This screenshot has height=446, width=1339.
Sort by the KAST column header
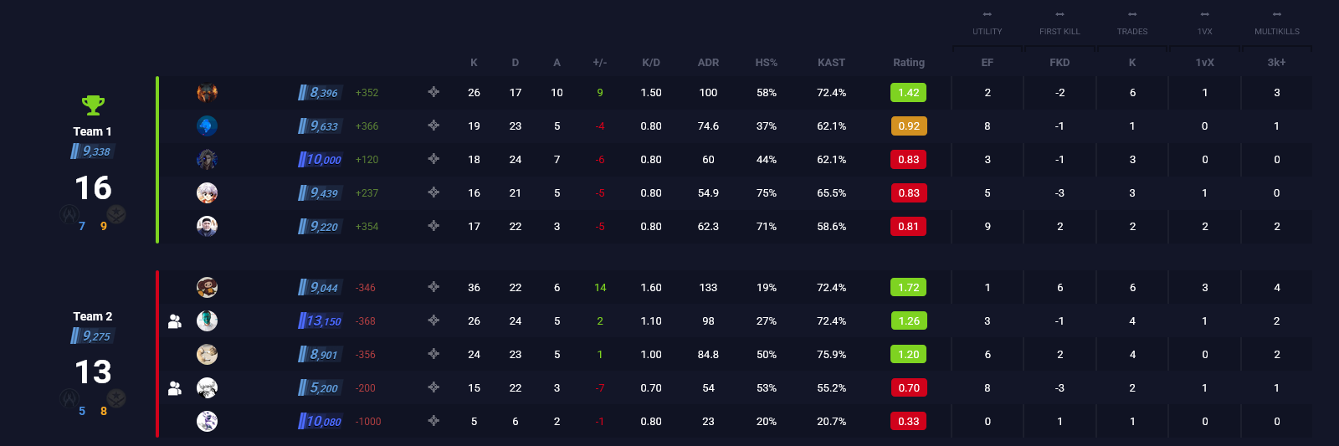(x=831, y=63)
